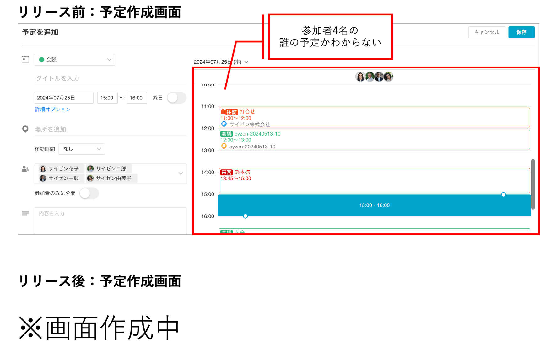Click the blue 新 badge beside サイゼン株式会社
This screenshot has width=540, height=363.
[x=224, y=124]
